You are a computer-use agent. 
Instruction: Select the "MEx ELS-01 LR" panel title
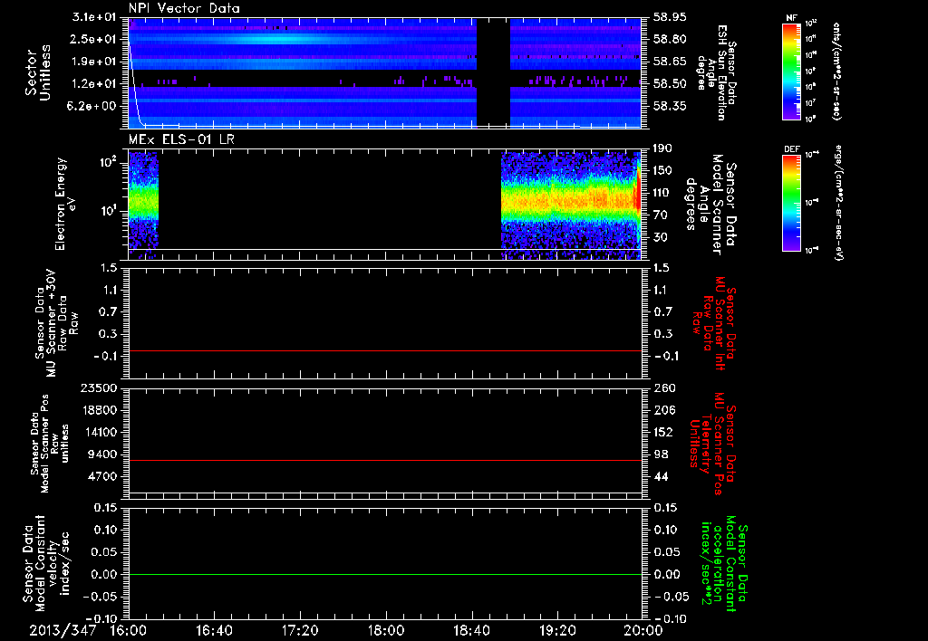[180, 139]
